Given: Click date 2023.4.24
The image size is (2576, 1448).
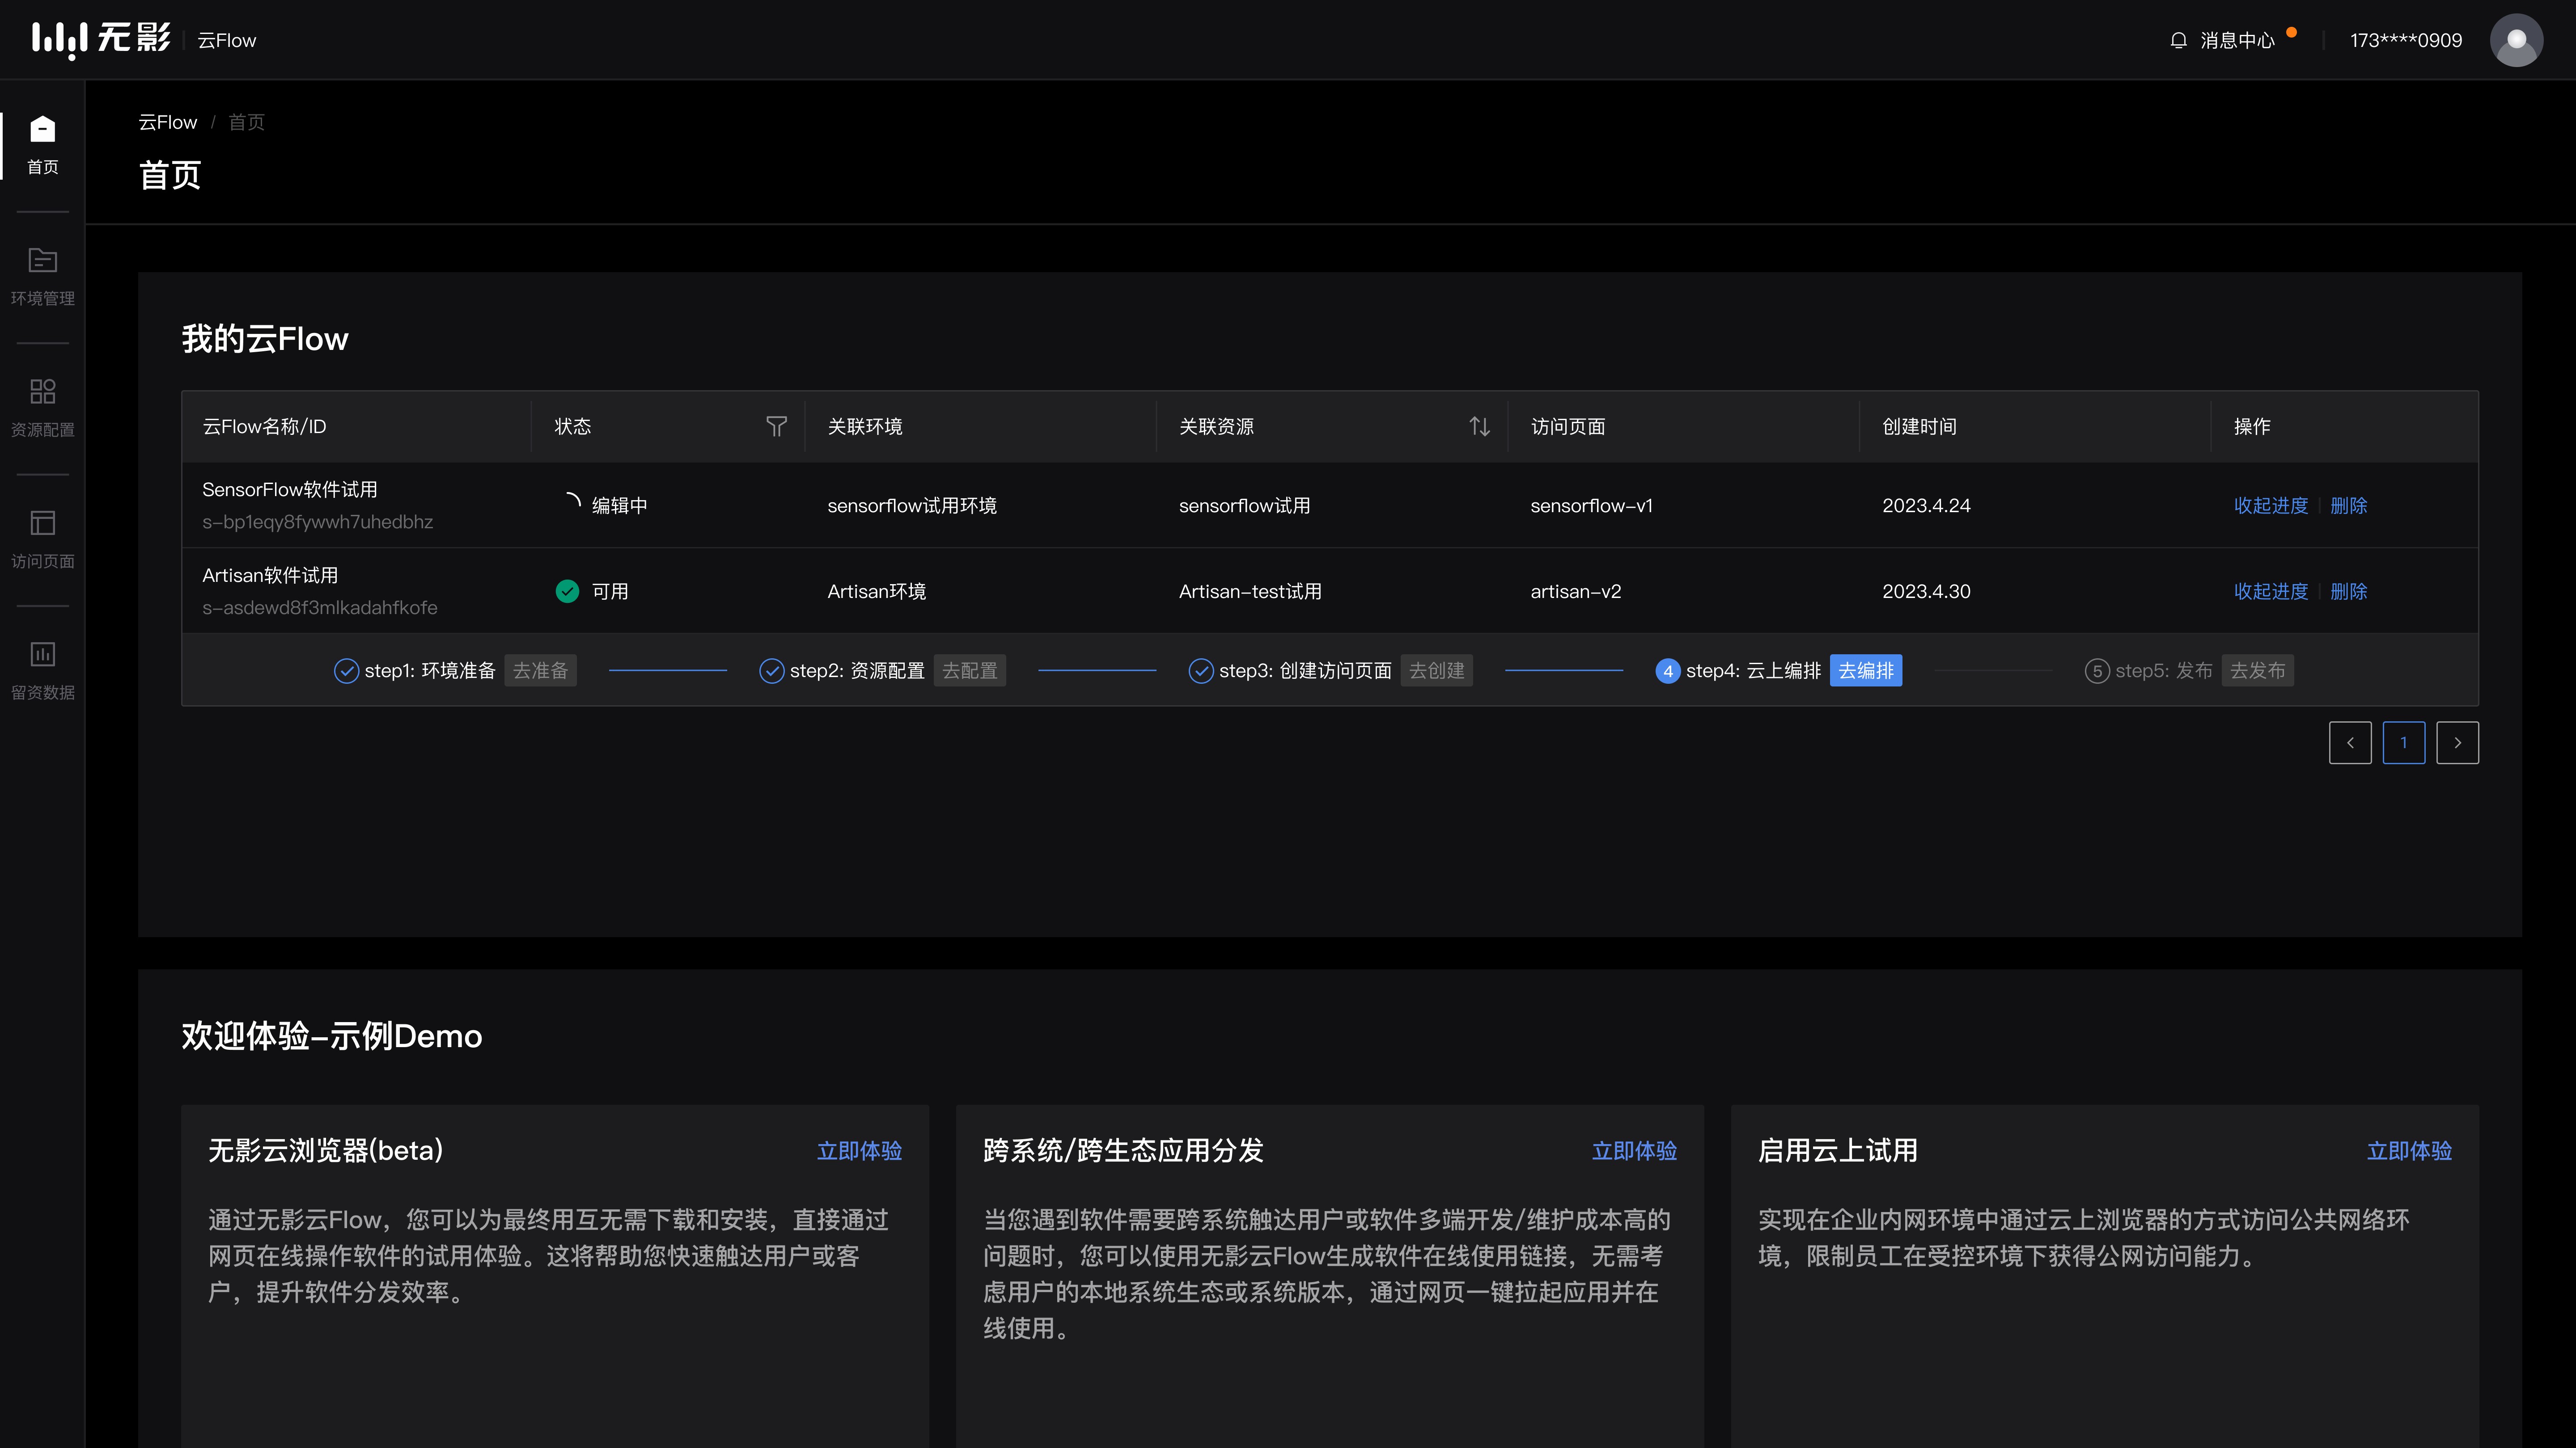Looking at the screenshot, I should pyautogui.click(x=1926, y=505).
